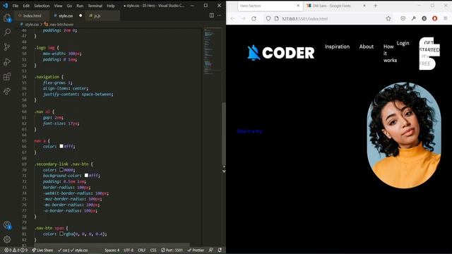Viewport: 452px width, 254px height.
Task: Click the dark circular extension icon in Firefox toolbar
Action: [424, 18]
